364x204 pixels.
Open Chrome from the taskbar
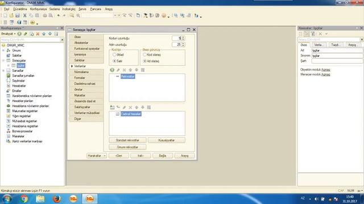24,199
